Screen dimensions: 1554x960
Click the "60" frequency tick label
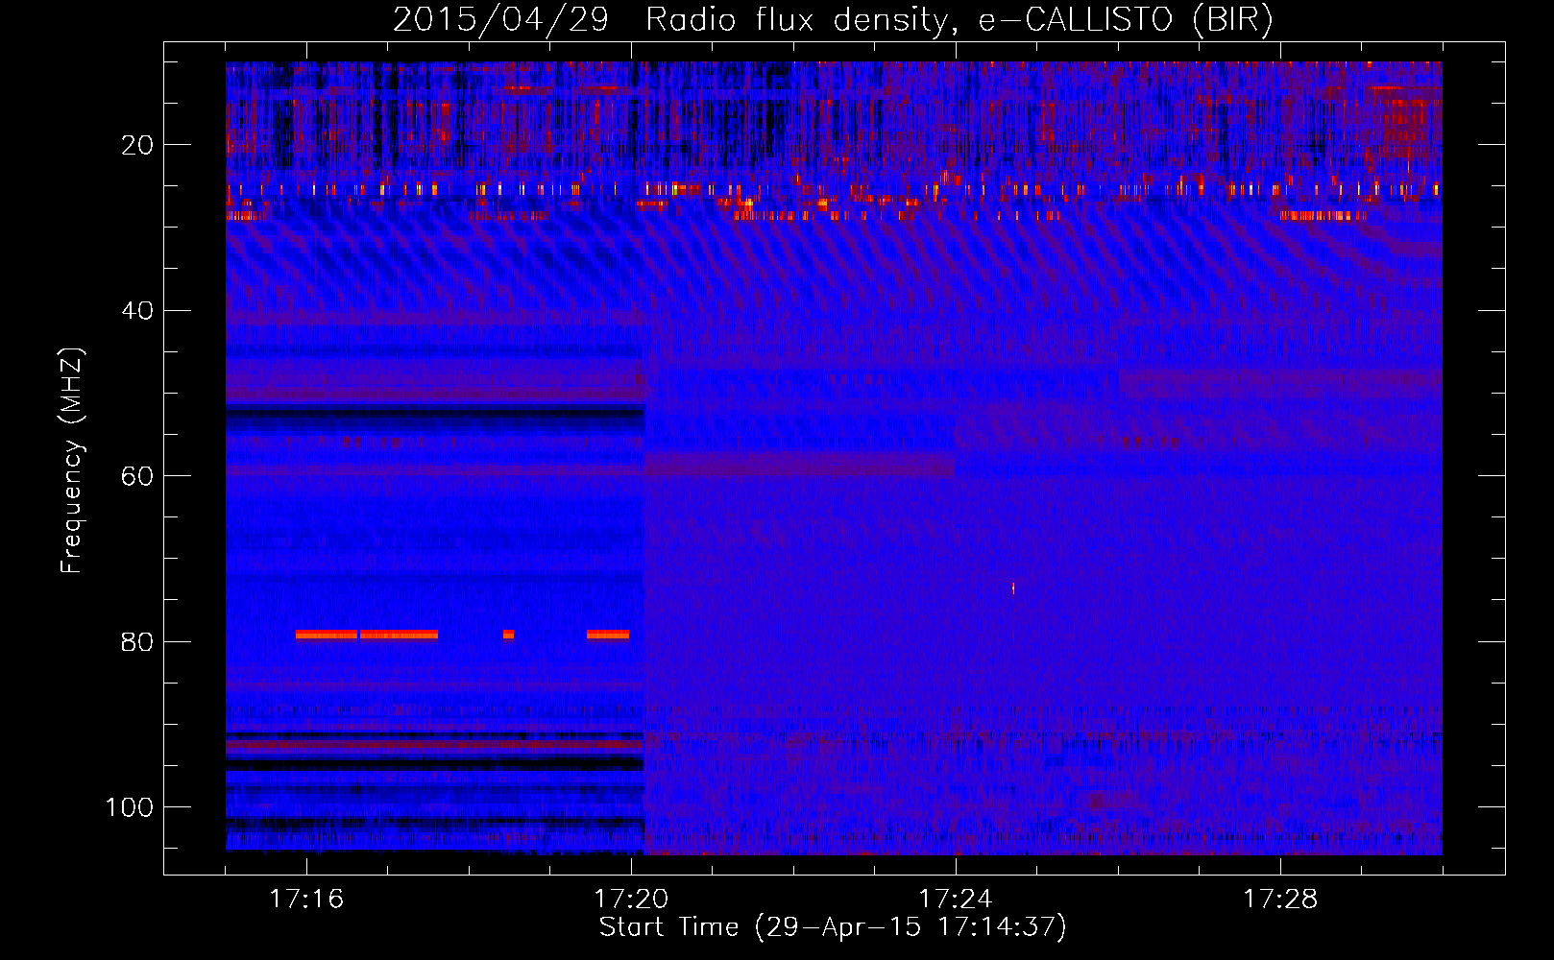137,476
